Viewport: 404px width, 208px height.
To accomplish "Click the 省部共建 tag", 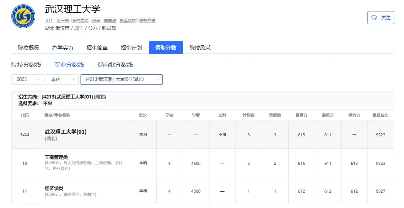I will click(x=147, y=20).
